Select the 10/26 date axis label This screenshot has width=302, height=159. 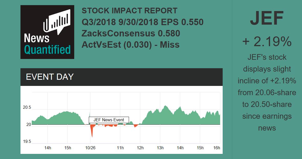(x=90, y=148)
